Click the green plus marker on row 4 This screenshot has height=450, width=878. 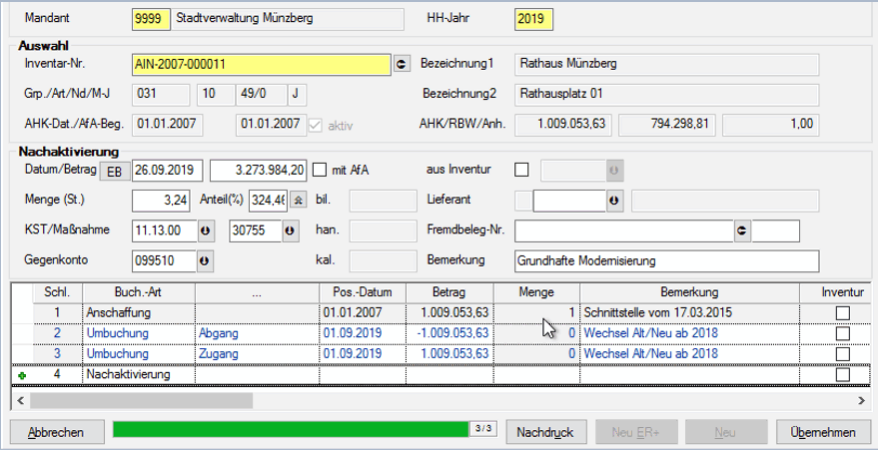(22, 376)
